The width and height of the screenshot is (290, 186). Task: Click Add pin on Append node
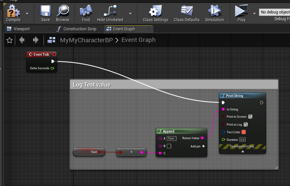click(x=198, y=146)
